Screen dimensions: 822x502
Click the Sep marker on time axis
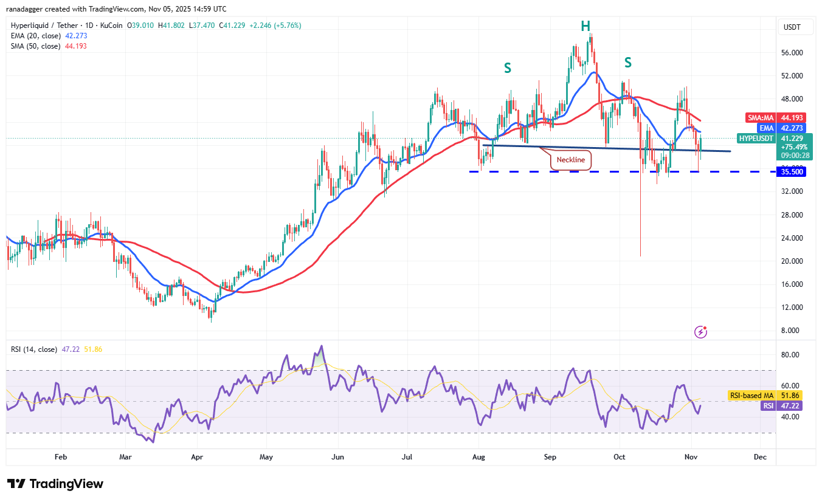[550, 456]
